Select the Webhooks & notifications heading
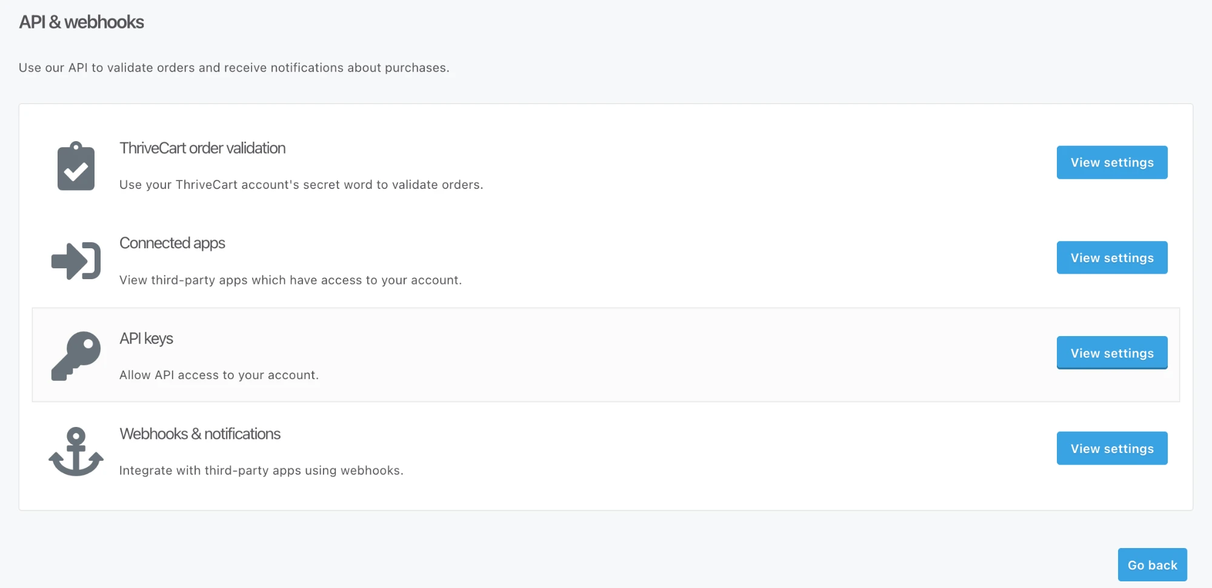 (x=200, y=434)
